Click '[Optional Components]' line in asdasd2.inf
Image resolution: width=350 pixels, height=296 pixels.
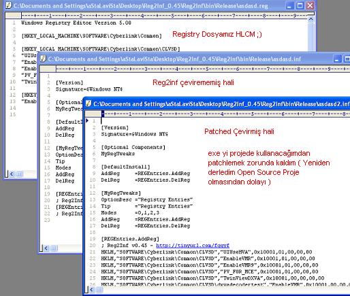(x=133, y=147)
